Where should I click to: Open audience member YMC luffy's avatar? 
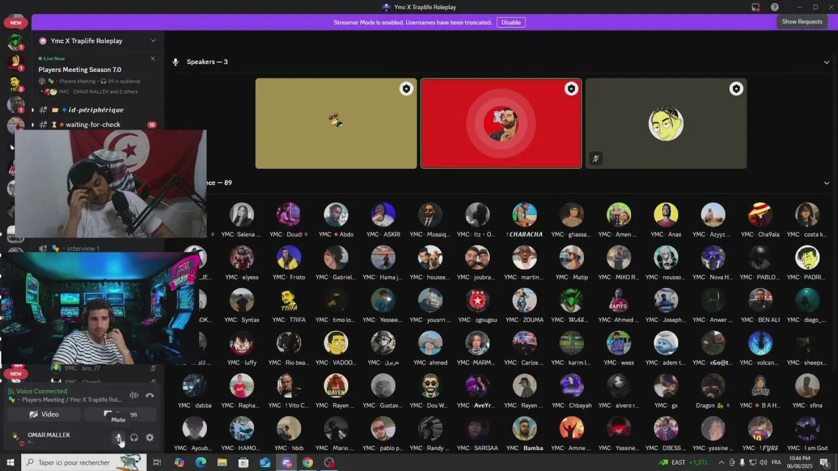point(242,343)
